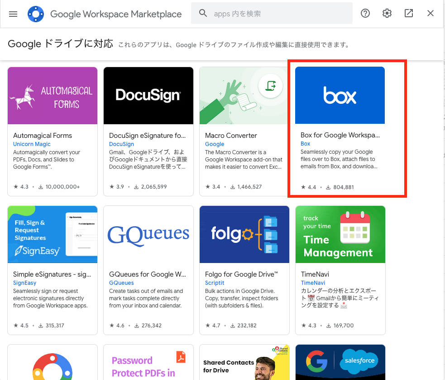Open the Google Salesforce app banner
Viewport: 445px width, 380px height.
[340, 362]
